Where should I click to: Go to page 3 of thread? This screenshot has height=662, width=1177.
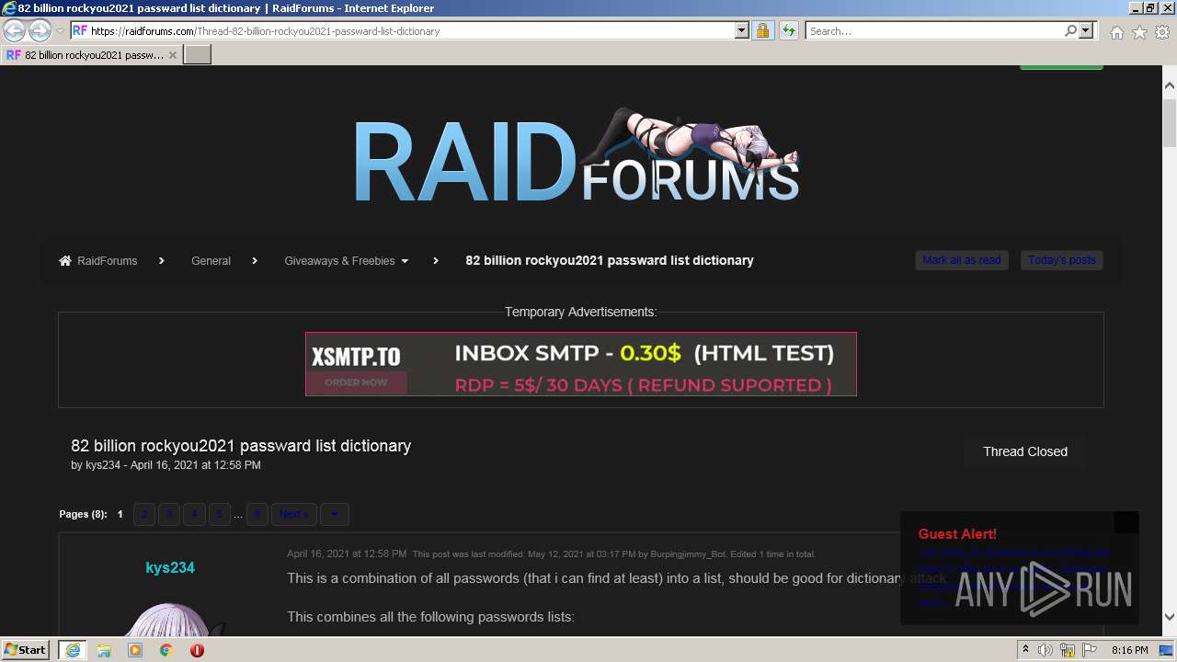coord(169,514)
